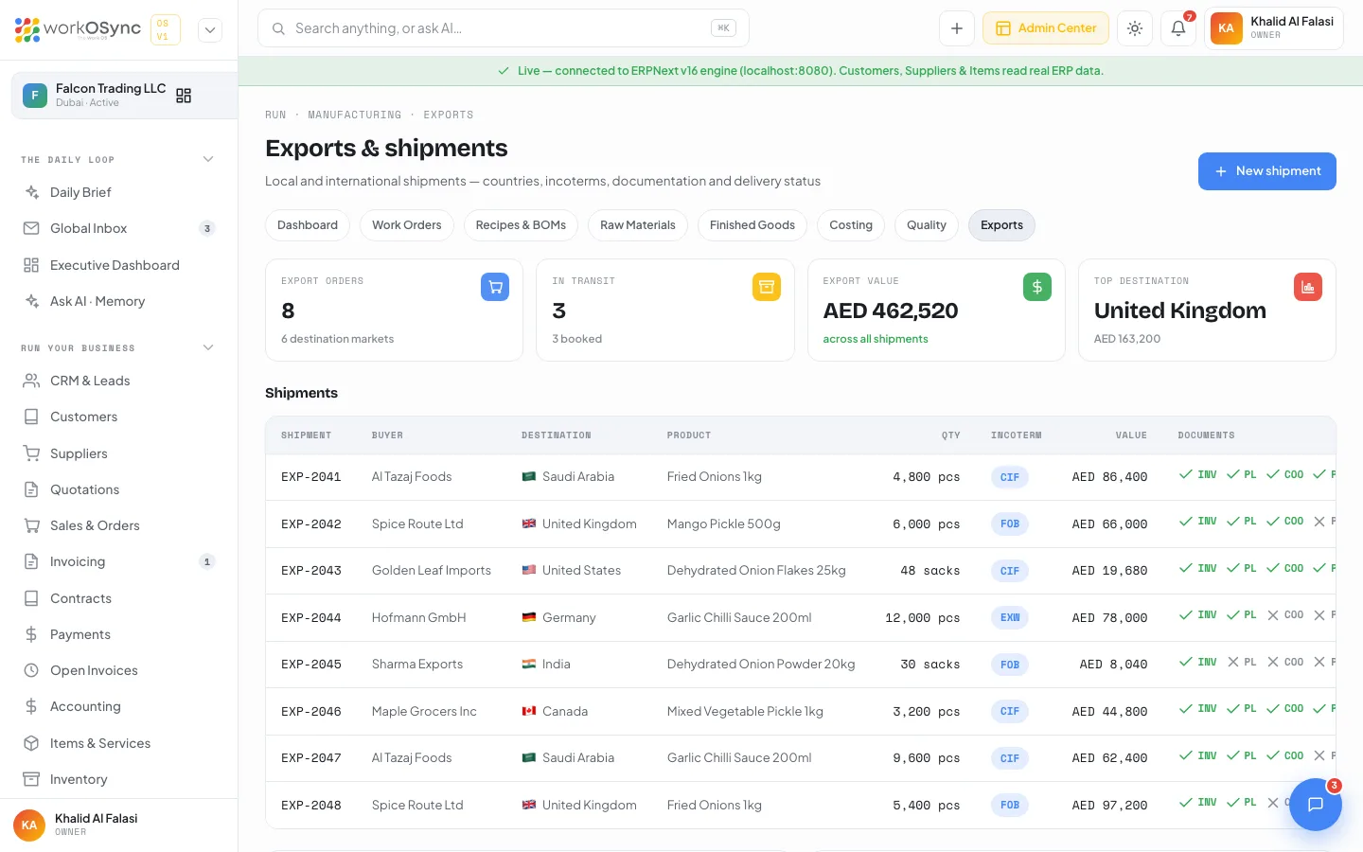The width and height of the screenshot is (1363, 852).
Task: Collapse The Daily Loop section
Action: click(208, 159)
